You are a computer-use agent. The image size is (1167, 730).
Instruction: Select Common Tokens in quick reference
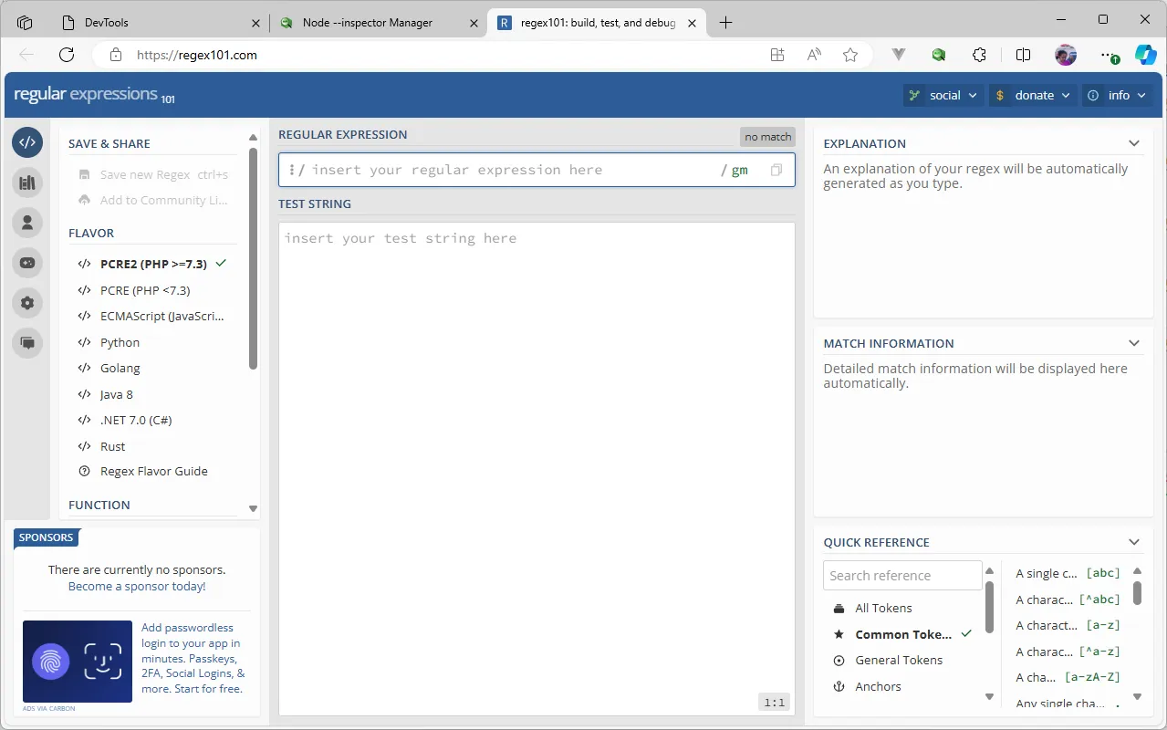tap(901, 634)
